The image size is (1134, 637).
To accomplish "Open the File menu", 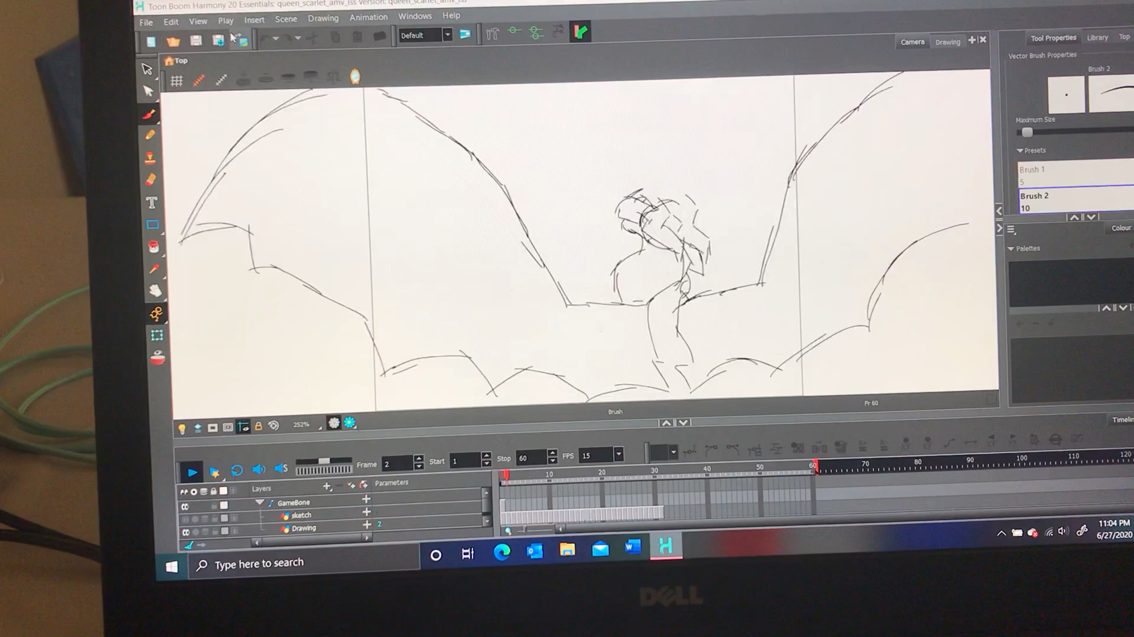I will [x=146, y=22].
